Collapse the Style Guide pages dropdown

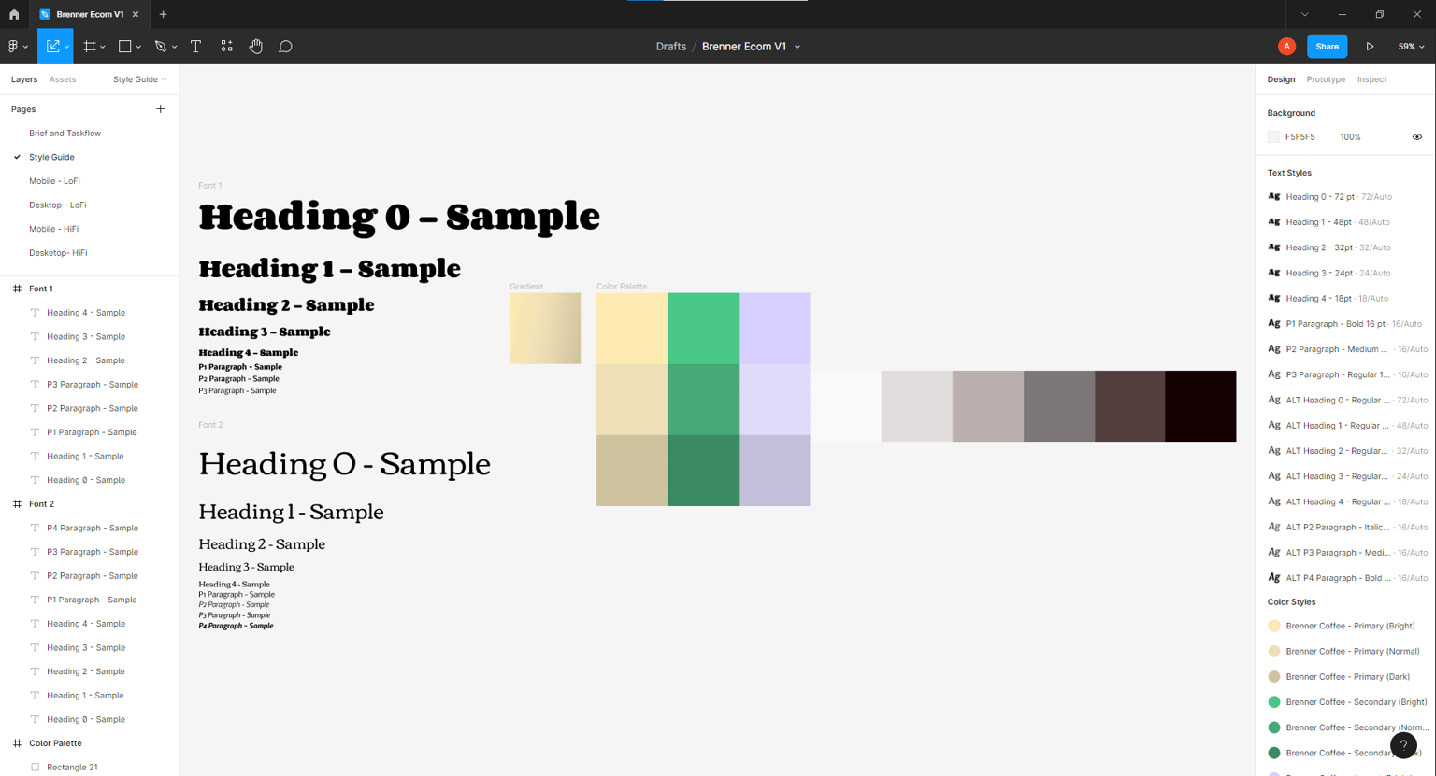[x=139, y=79]
